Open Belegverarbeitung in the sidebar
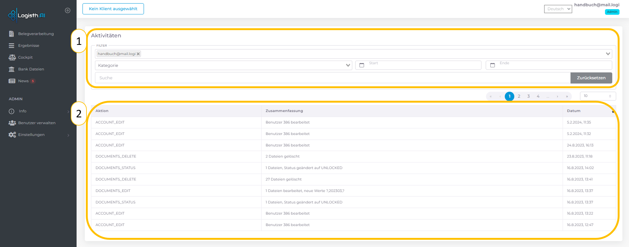The height and width of the screenshot is (247, 629). (36, 34)
